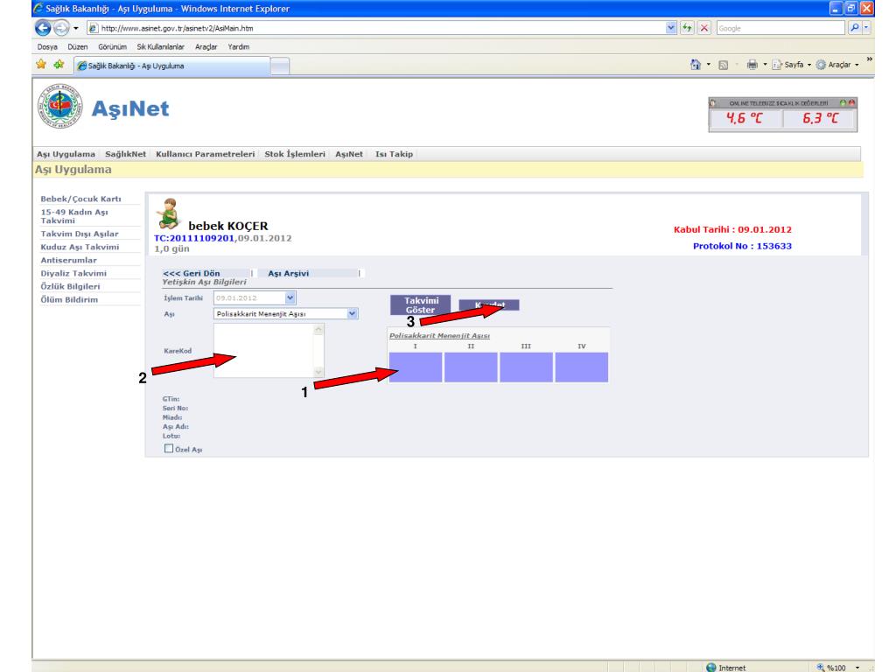The width and height of the screenshot is (896, 672).
Task: Open Antiserumlar sidebar link
Action: (x=68, y=260)
